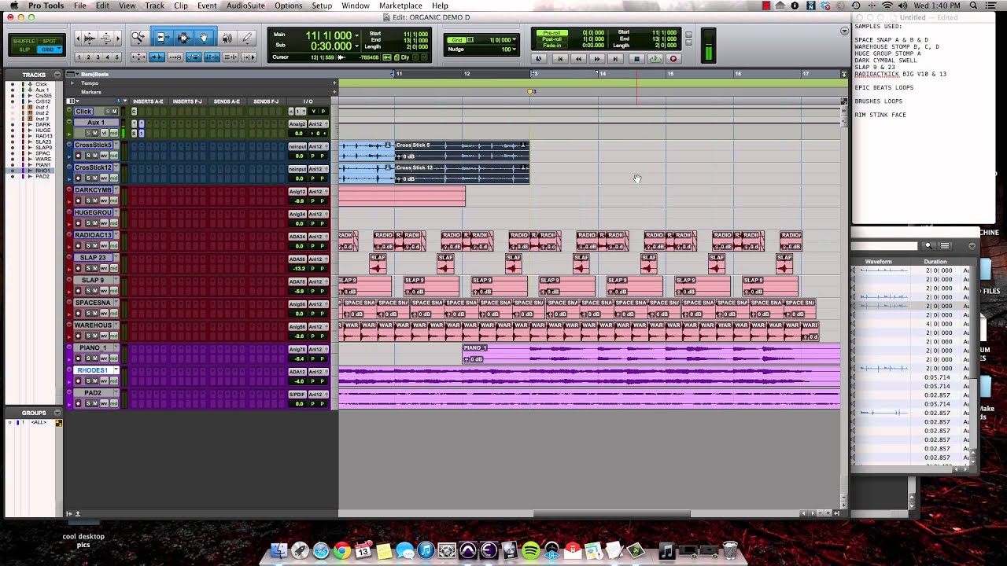Toggle Grid edit mode
This screenshot has height=566, width=1007.
pyautogui.click(x=49, y=50)
